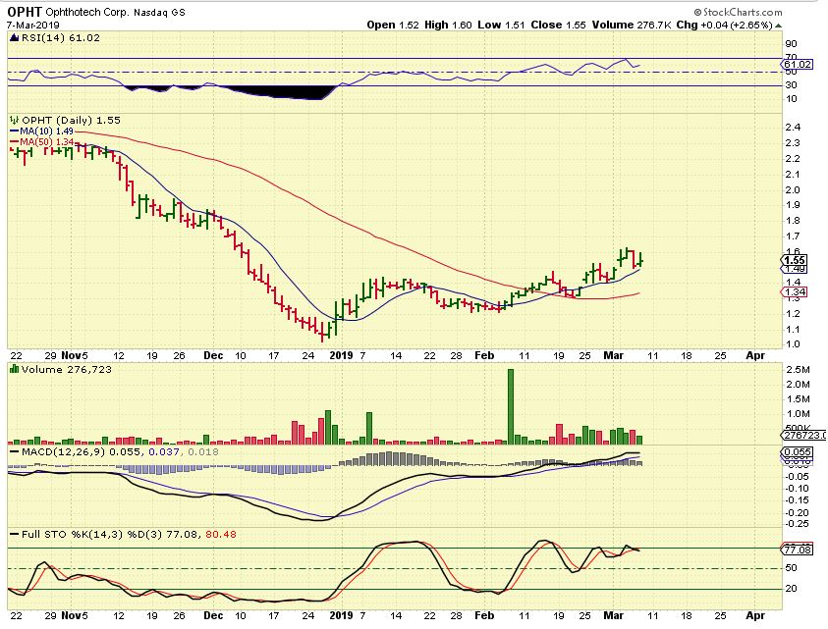Click the 1.34 MA(50) tag on price axis
The height and width of the screenshot is (629, 828).
coord(795,291)
